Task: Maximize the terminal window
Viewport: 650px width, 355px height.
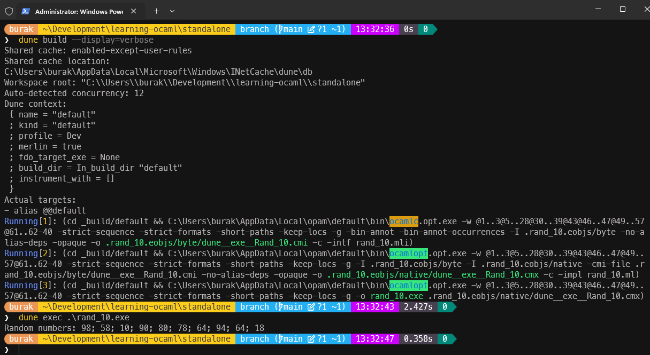Action: [x=622, y=10]
